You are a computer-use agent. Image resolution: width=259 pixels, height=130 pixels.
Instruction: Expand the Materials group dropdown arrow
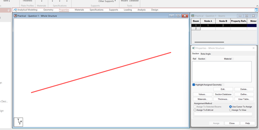click(x=42, y=1)
